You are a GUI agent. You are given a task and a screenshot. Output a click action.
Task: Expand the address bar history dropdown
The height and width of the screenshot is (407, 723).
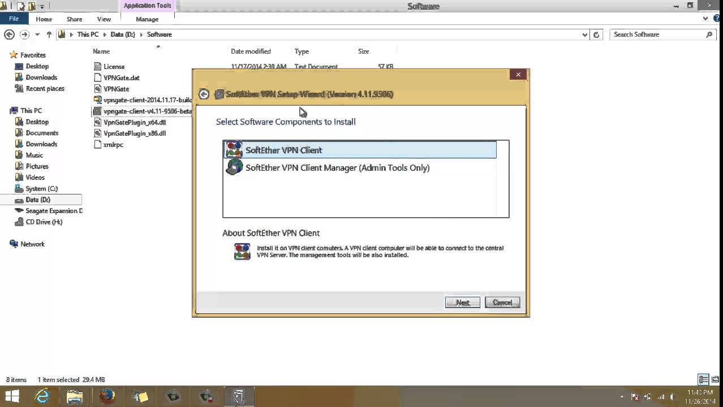tap(584, 34)
